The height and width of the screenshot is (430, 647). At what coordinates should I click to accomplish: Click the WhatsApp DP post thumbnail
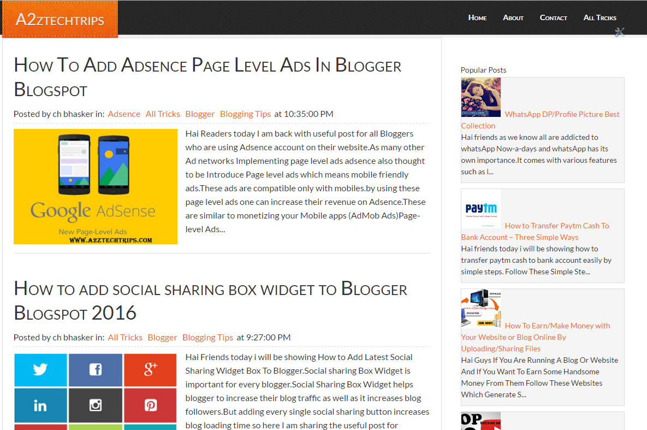pyautogui.click(x=480, y=97)
